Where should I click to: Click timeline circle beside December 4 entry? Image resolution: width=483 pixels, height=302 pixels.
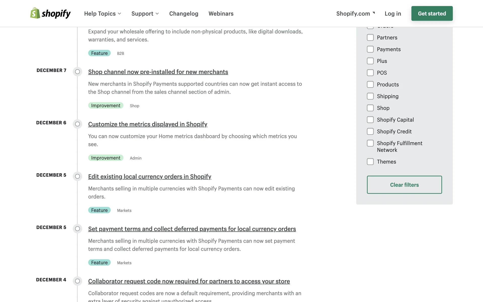[x=77, y=281]
